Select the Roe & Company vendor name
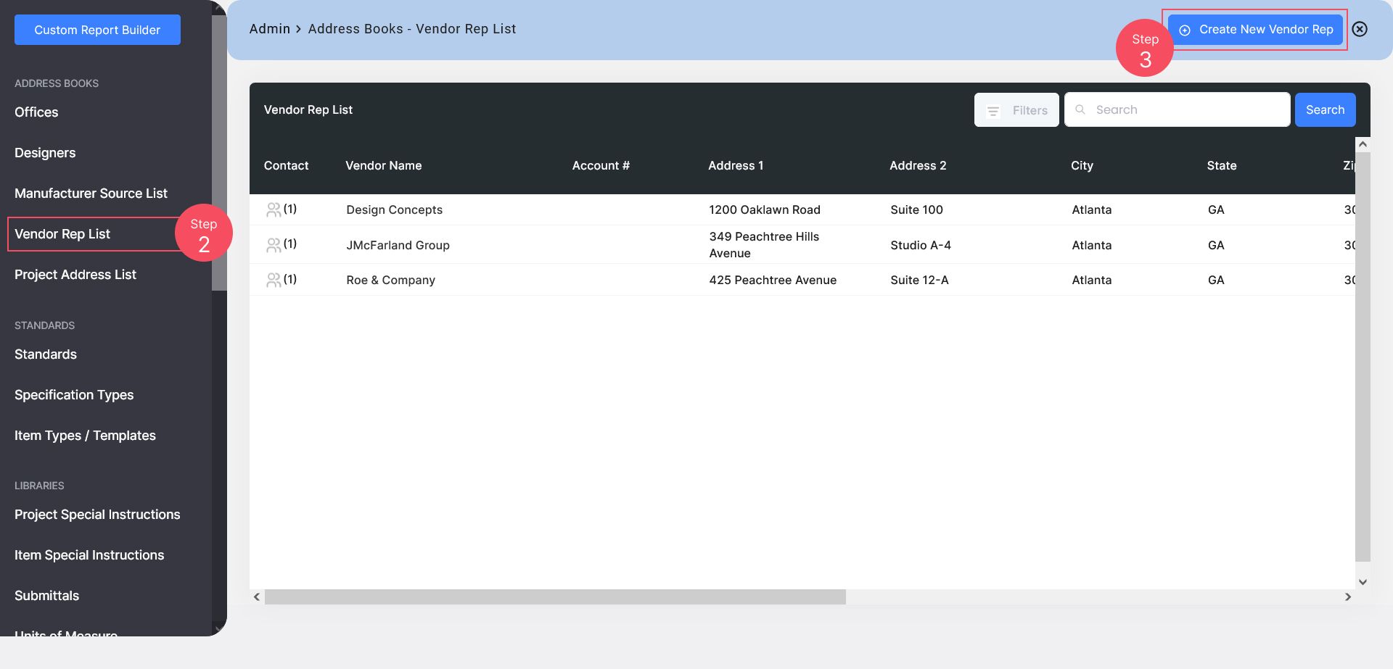 point(391,280)
